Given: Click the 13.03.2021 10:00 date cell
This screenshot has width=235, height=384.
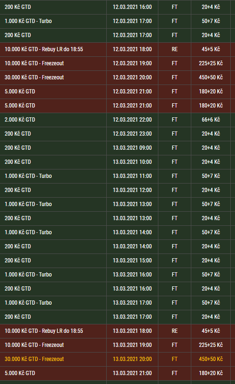Looking at the screenshot, I should click(x=132, y=162).
